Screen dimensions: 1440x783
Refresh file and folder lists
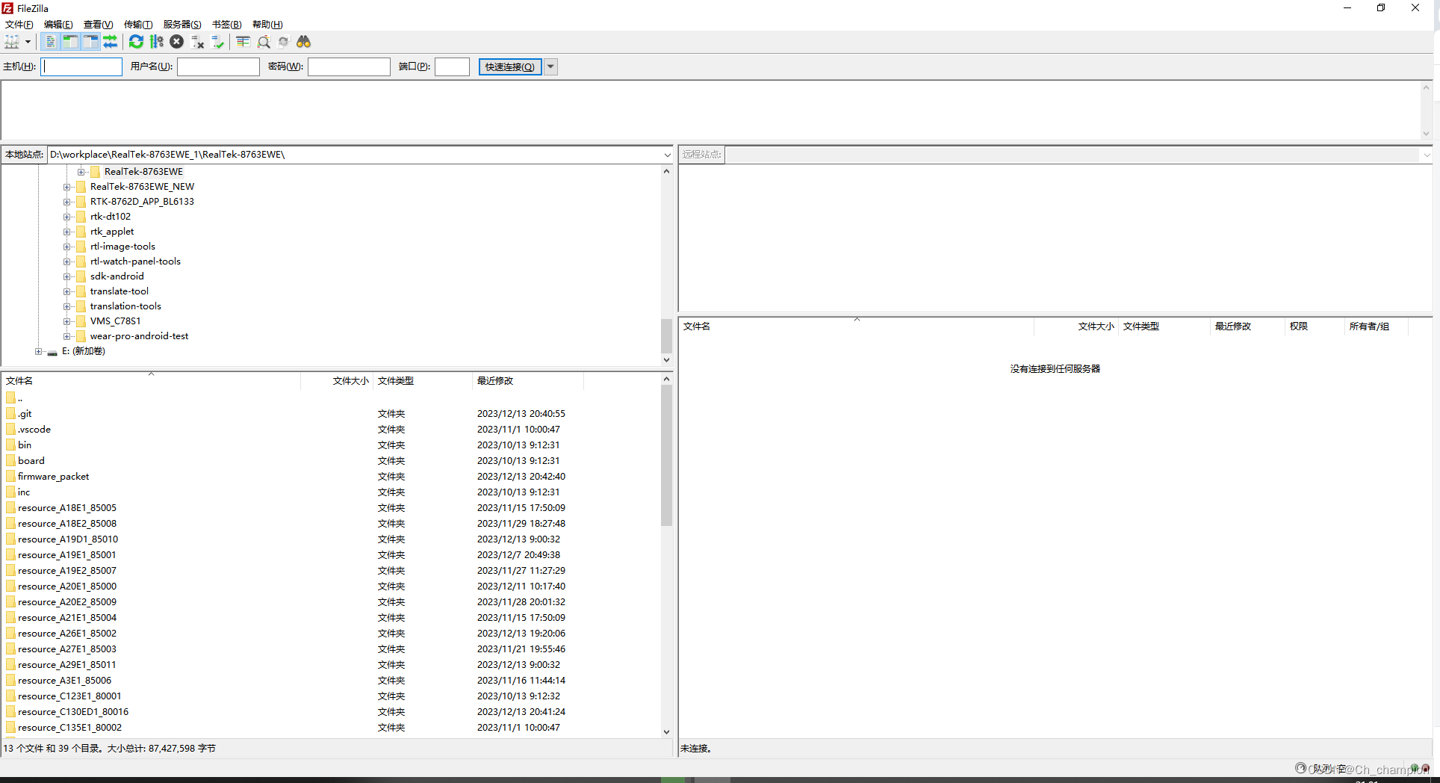[136, 42]
